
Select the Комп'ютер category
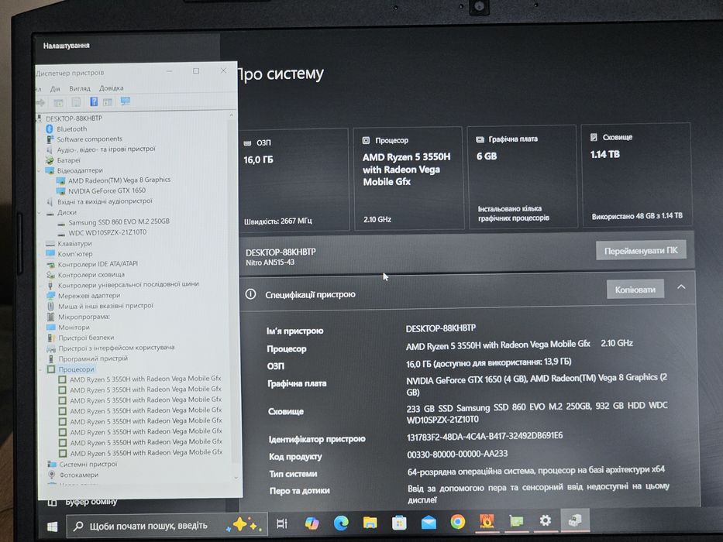point(74,254)
